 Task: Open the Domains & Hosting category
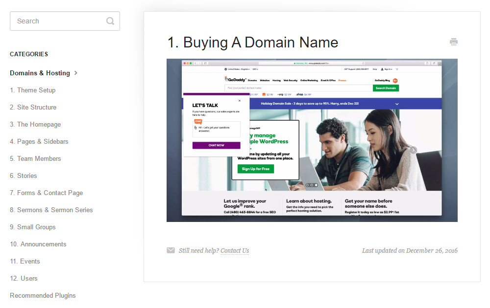pos(40,73)
